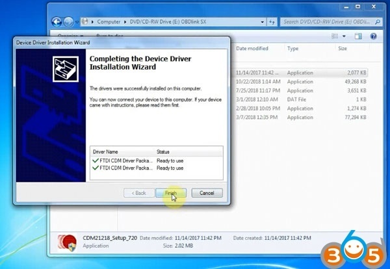Select the file dated 2/28/2018 10:05 PM
The height and width of the screenshot is (269, 390).
[x=301, y=109]
